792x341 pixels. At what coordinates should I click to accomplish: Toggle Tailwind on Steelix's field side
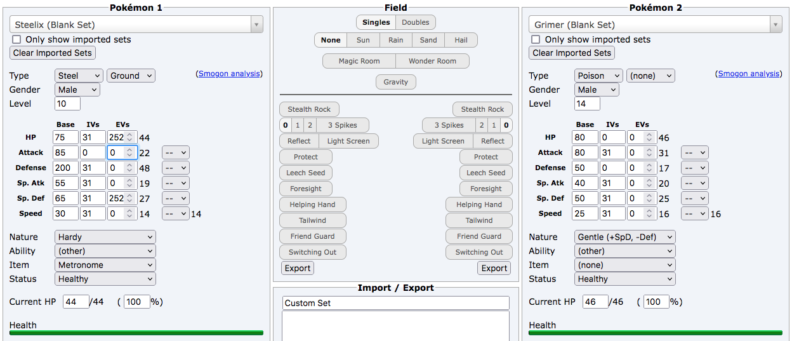(313, 220)
